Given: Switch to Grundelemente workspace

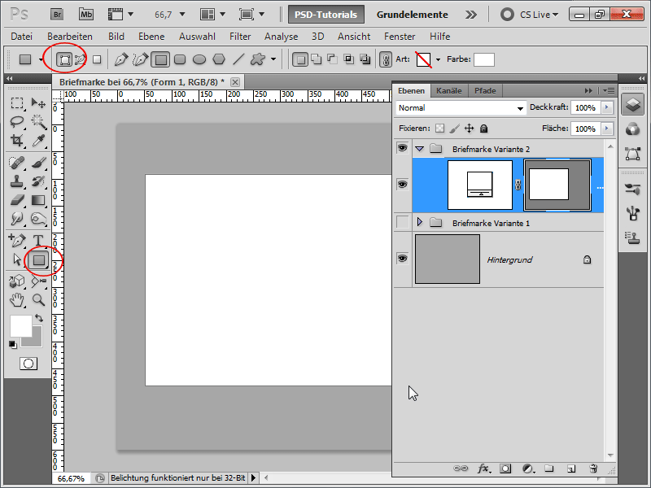Looking at the screenshot, I should [x=413, y=15].
